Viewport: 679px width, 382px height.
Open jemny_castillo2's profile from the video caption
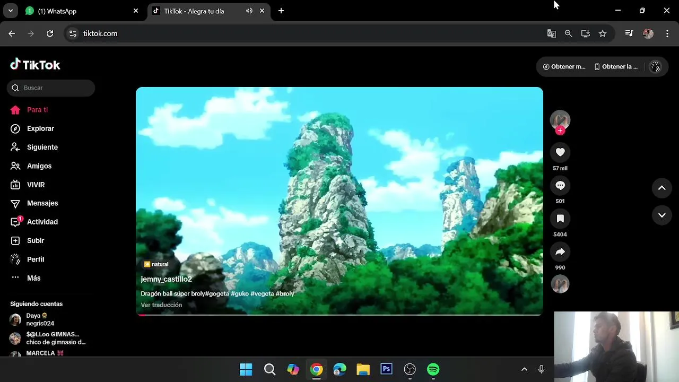click(166, 279)
